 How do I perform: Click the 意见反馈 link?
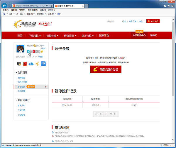[133, 21]
